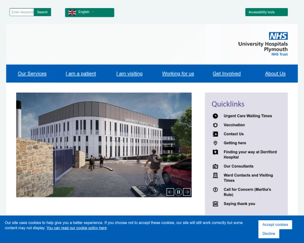Screen dimensions: 304x243
Task: Click the Contact Us address book icon
Action: coord(215,134)
